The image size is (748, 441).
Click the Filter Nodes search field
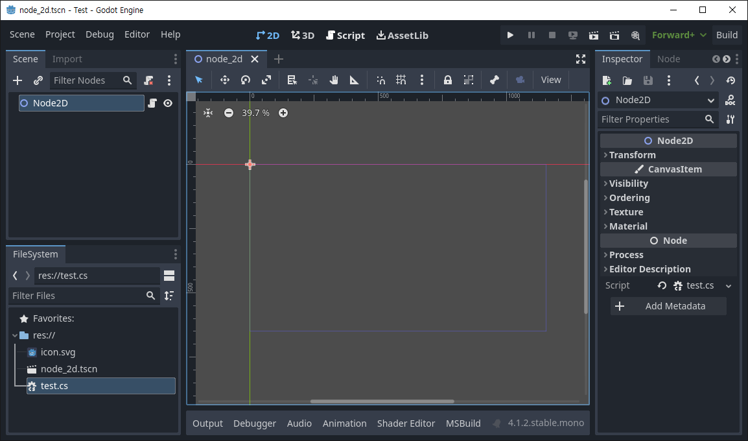93,80
